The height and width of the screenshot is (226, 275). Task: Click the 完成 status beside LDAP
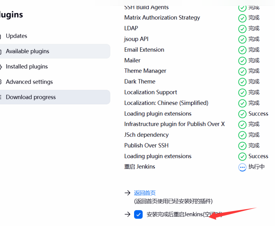254,28
